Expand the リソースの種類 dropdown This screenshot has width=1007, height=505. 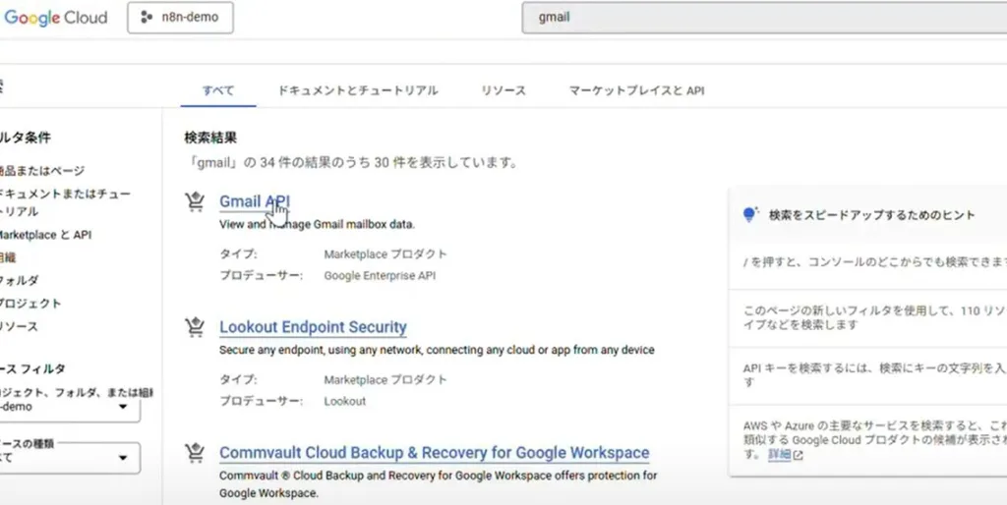70,458
